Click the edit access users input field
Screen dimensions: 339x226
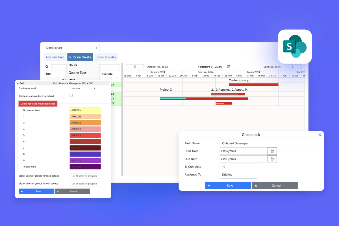[x=85, y=184]
